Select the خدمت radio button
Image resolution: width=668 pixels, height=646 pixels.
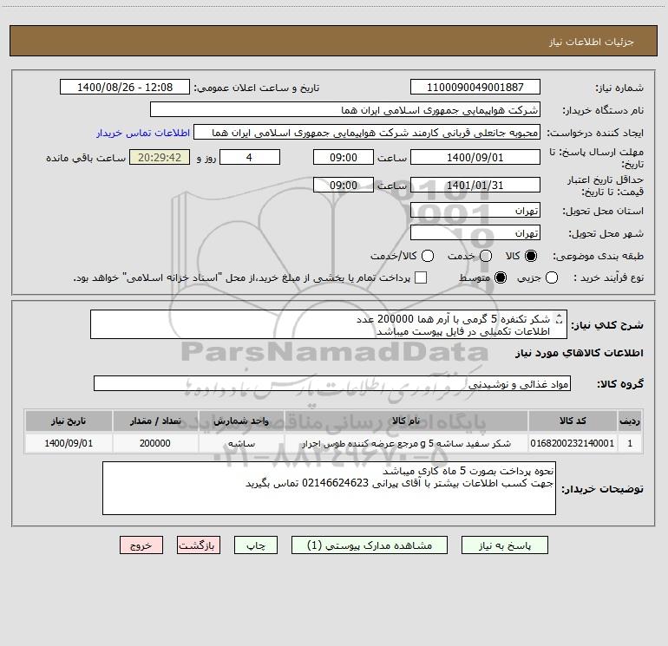tap(486, 256)
